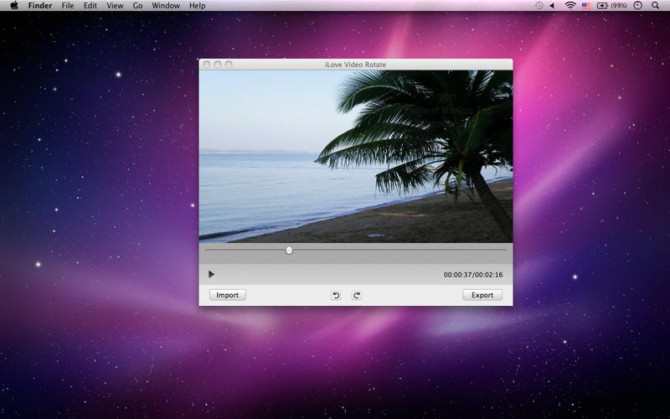Click the Wi-Fi status icon
The width and height of the screenshot is (670, 419).
pyautogui.click(x=570, y=6)
